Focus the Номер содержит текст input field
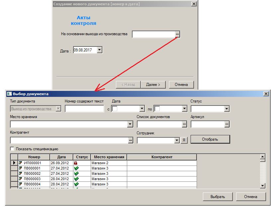The width and height of the screenshot is (274, 207). 85,109
